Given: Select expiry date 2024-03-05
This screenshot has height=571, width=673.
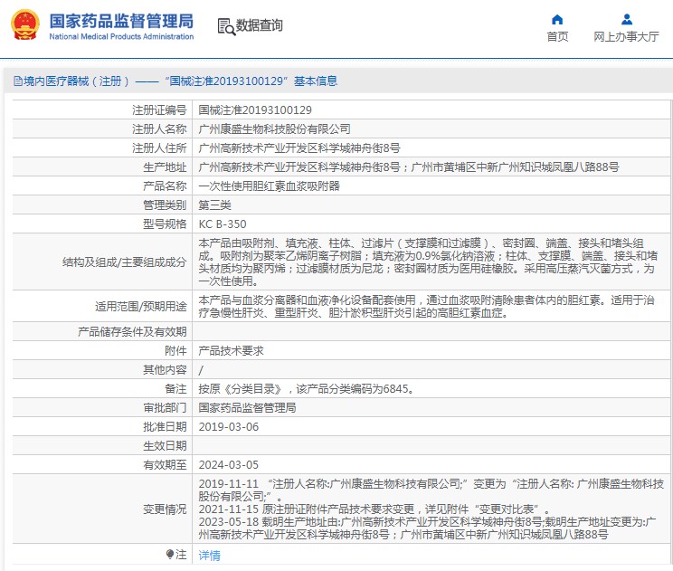Looking at the screenshot, I should coord(229,465).
